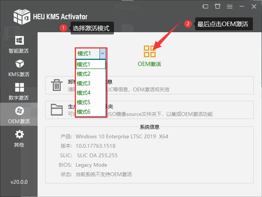
Task: Click the trash can uninstall icon
Action: click(57, 85)
